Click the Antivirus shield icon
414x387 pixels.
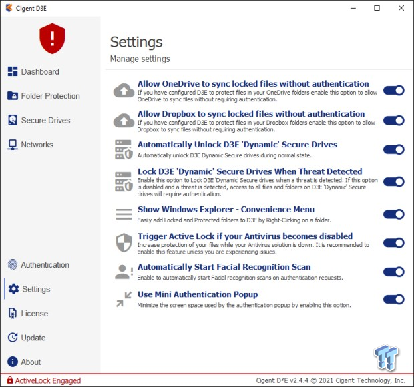(124, 242)
